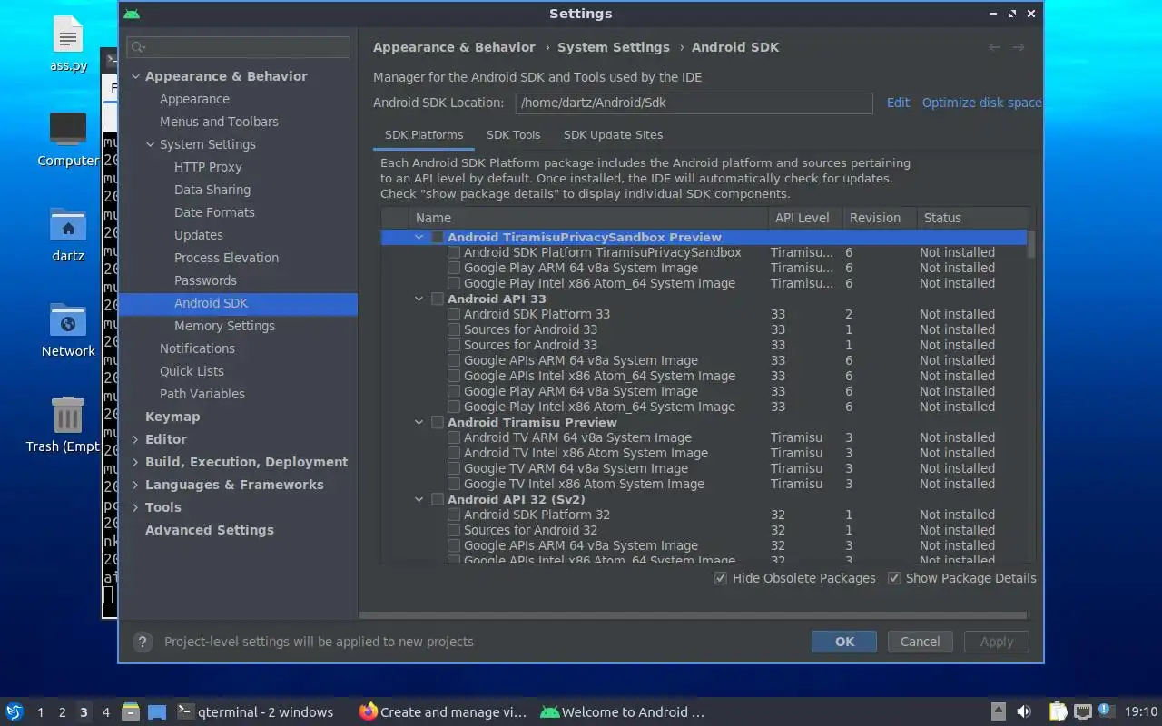Open Keymap settings page
1162x726 pixels.
click(x=172, y=417)
